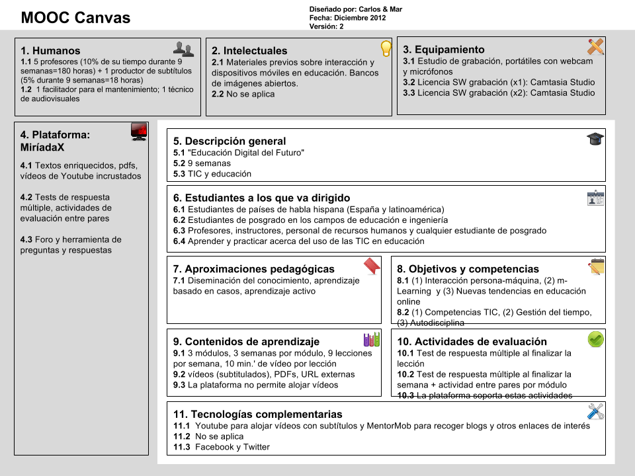Click item 2.2 No se aplica
The image size is (635, 476).
pos(243,94)
